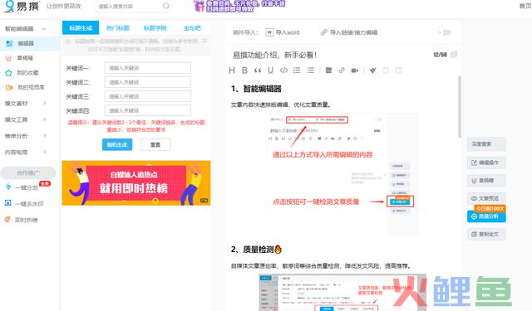Click the blue 质量分析 button
Image resolution: width=532 pixels, height=311 pixels.
[x=486, y=216]
